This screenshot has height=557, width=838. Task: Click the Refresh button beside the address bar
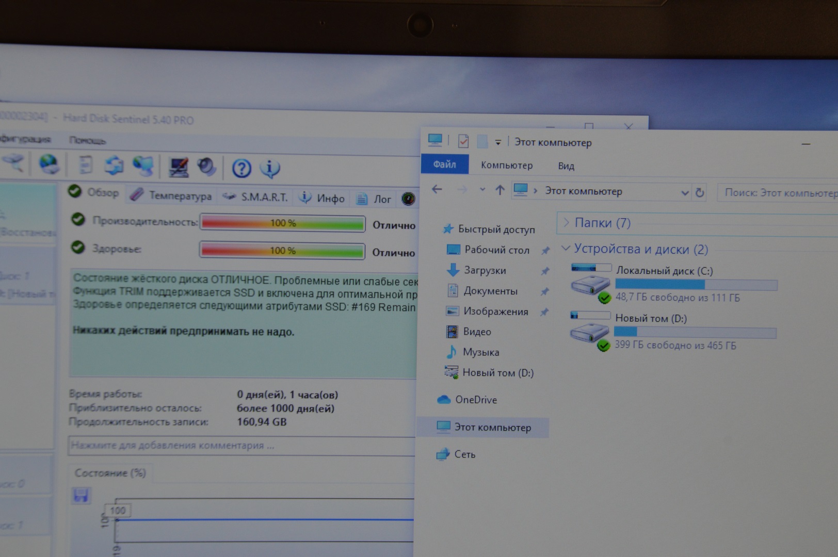[x=700, y=193]
